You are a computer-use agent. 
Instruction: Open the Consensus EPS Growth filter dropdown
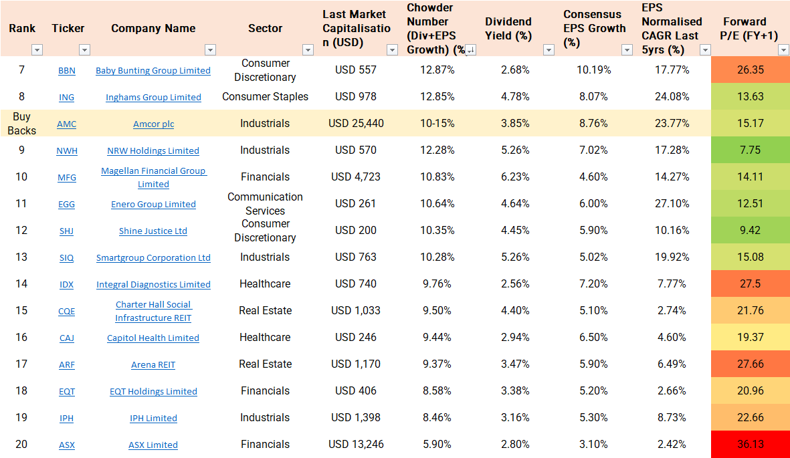[x=627, y=50]
